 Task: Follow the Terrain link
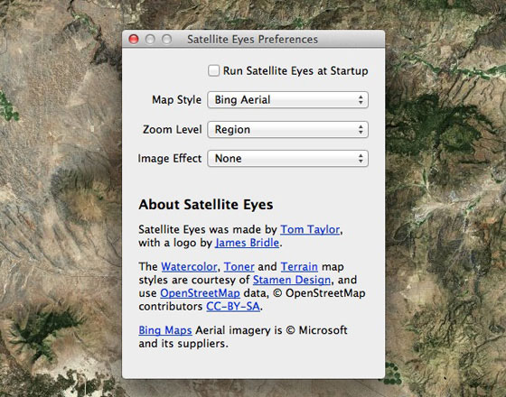[x=299, y=267]
